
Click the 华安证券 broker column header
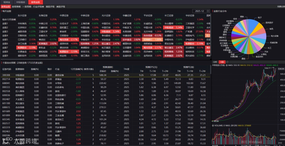tap(190, 15)
